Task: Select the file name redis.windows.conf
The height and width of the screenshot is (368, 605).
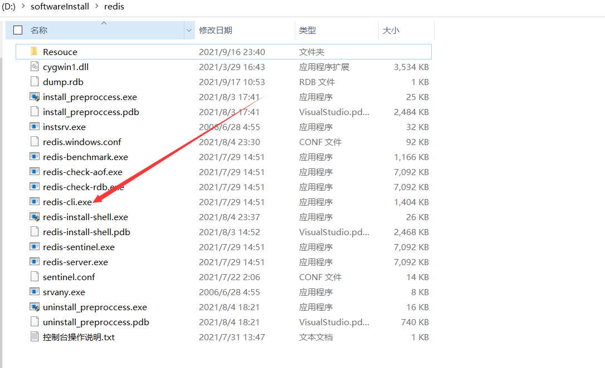Action: (x=82, y=142)
